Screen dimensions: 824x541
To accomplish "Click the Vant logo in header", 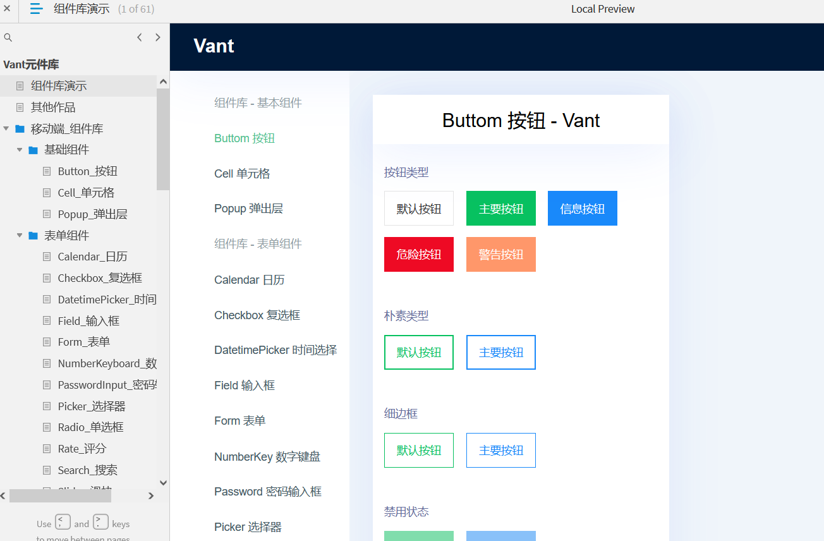I will pos(214,46).
